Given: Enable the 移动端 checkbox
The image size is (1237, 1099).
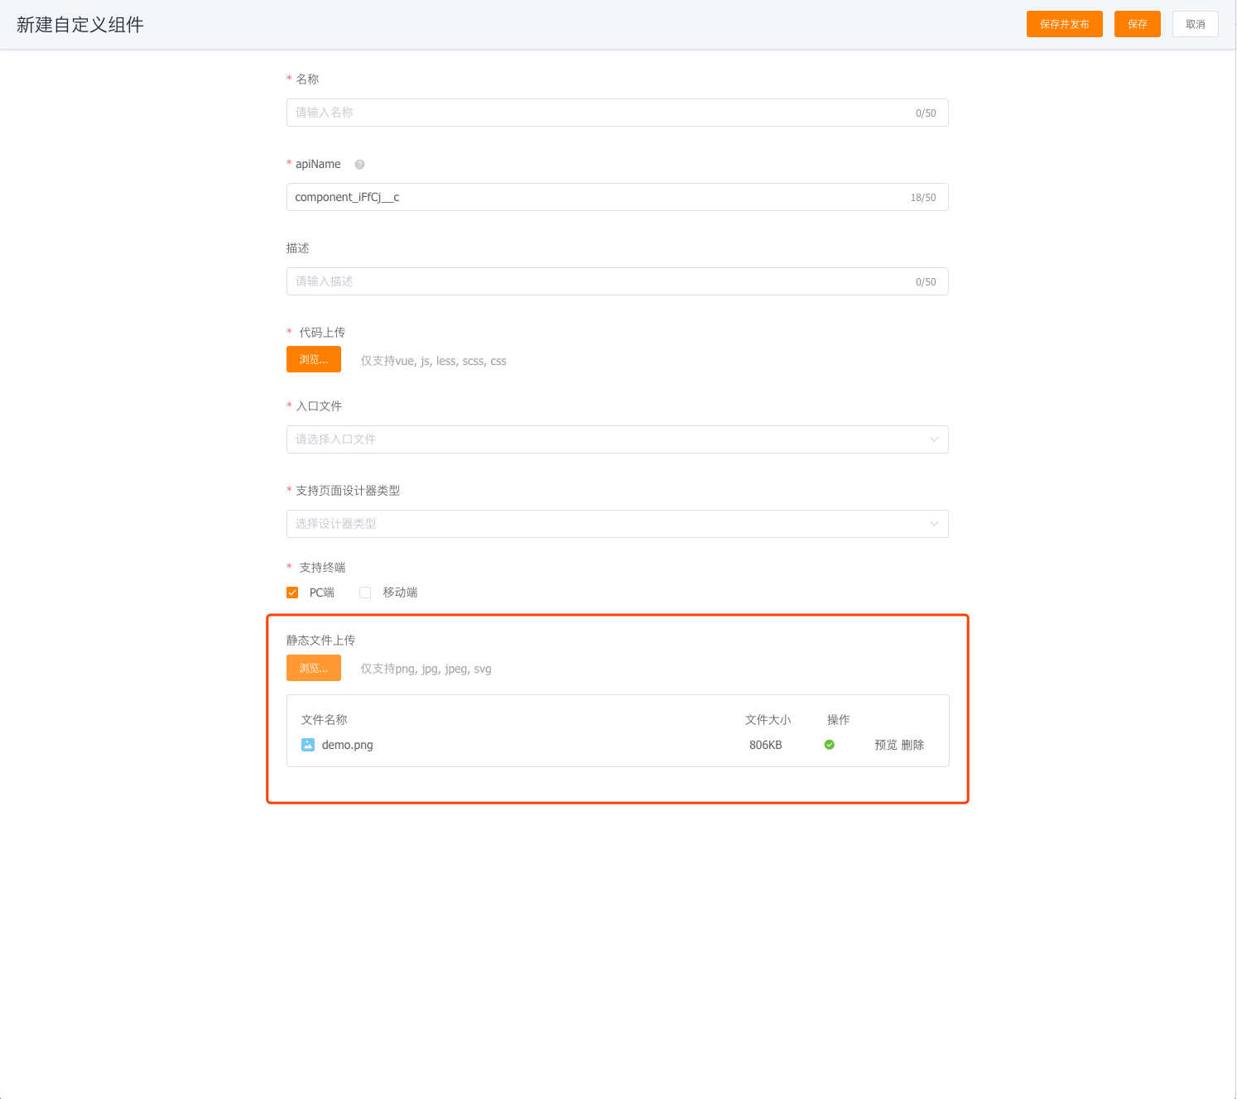Looking at the screenshot, I should pos(365,593).
